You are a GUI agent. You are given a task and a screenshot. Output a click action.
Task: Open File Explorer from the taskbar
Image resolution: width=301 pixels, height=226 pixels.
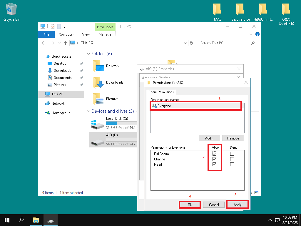pos(36,220)
